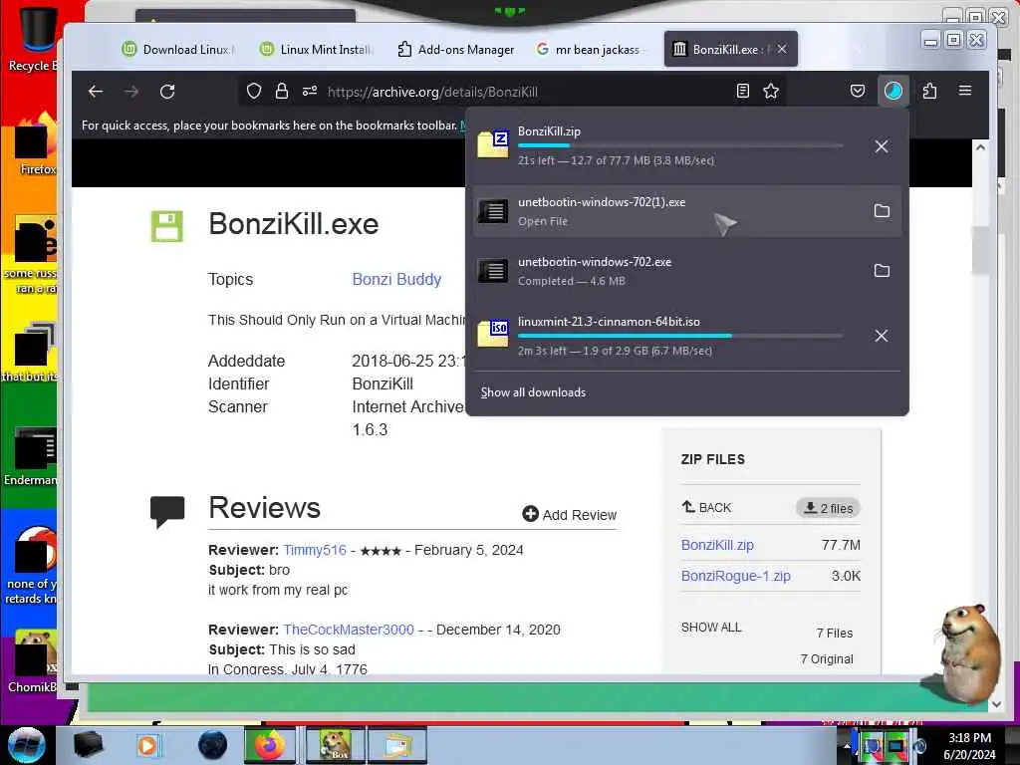The width and height of the screenshot is (1020, 765).
Task: Open Firefox from the taskbar
Action: pyautogui.click(x=270, y=745)
